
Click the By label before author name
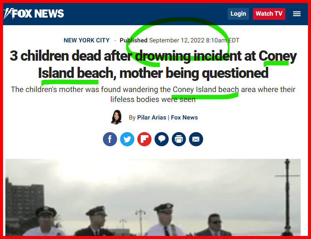click(x=132, y=118)
